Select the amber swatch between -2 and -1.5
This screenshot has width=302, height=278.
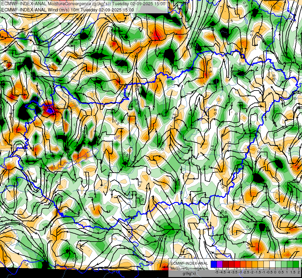coord(255,264)
